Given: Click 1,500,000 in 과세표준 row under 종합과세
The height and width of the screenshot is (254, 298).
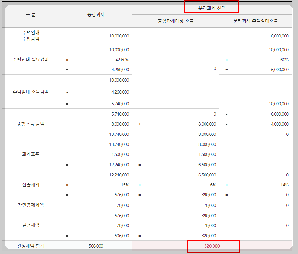Looking at the screenshot, I should tap(120, 155).
